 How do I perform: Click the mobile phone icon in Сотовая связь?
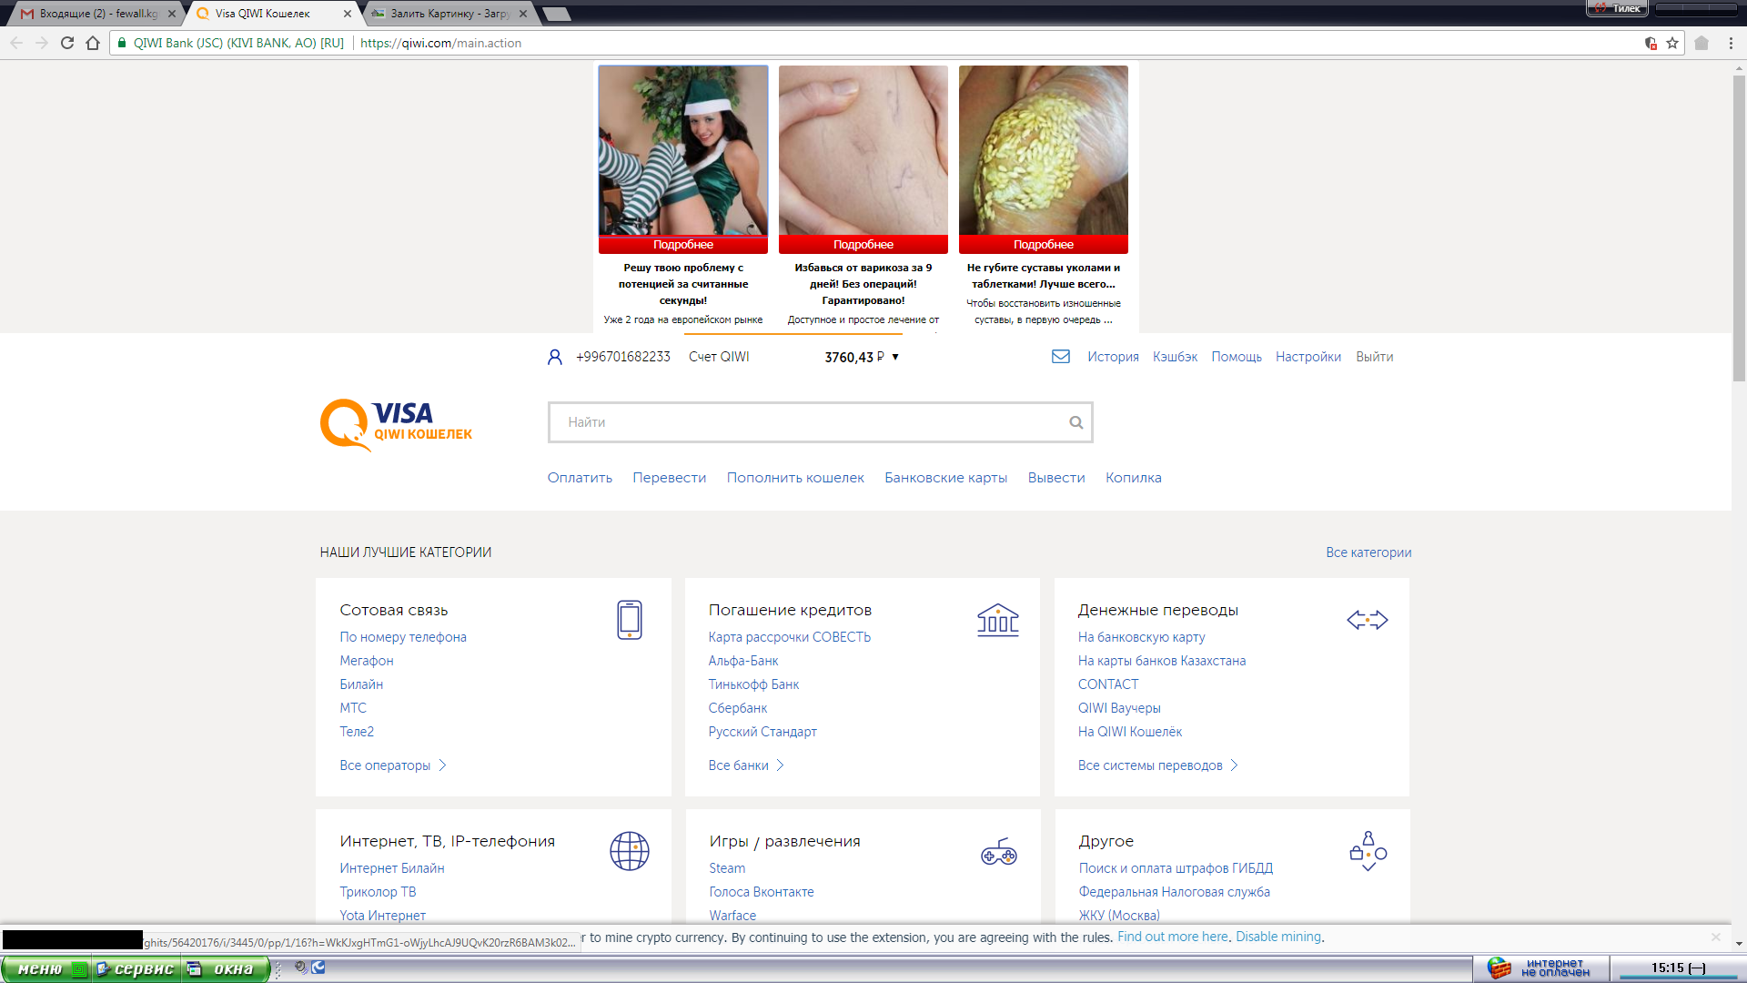630,620
